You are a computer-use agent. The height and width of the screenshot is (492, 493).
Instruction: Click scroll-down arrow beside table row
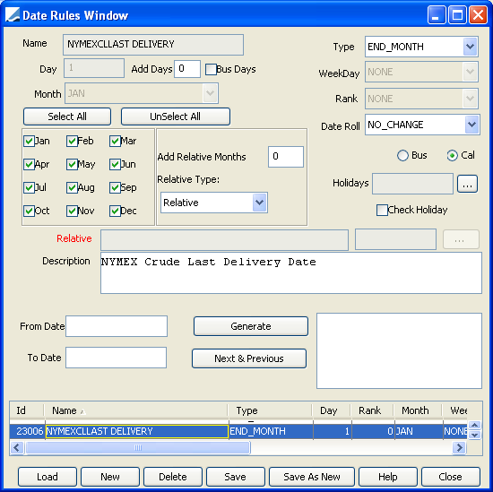tap(474, 435)
